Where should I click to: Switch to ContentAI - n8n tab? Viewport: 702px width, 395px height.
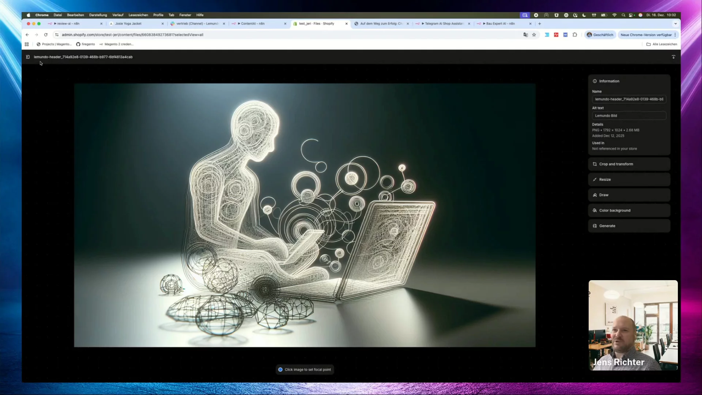(252, 24)
